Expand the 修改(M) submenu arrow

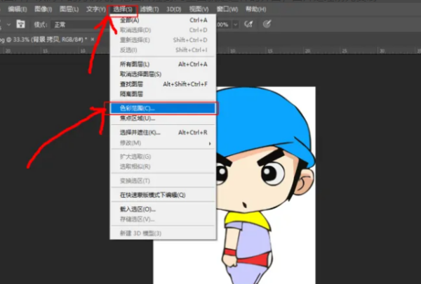[x=210, y=143]
